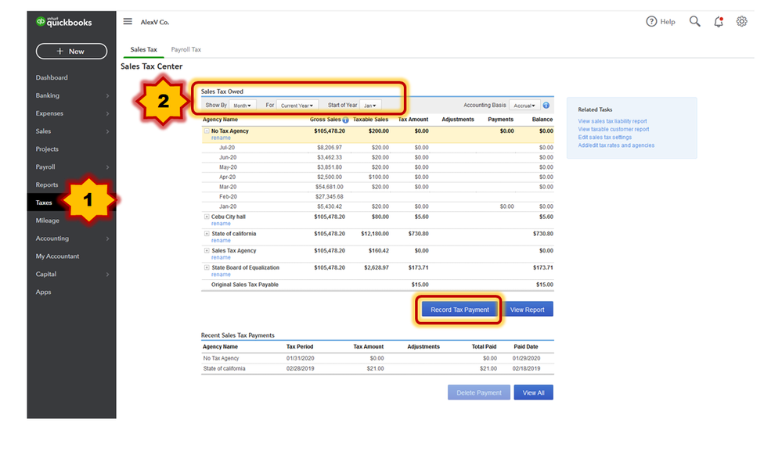Click the View Report button
Viewport: 782px width, 455px height.
[527, 310]
